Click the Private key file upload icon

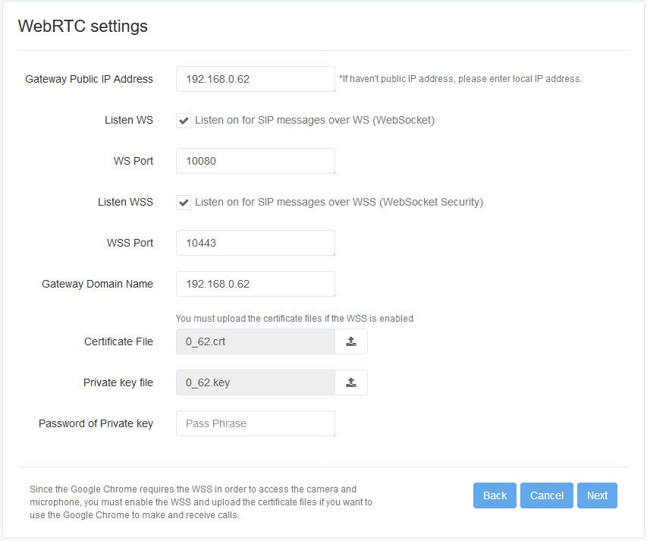click(x=350, y=382)
